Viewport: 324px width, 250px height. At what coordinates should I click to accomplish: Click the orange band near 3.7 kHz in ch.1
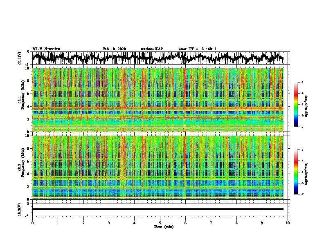157,108
